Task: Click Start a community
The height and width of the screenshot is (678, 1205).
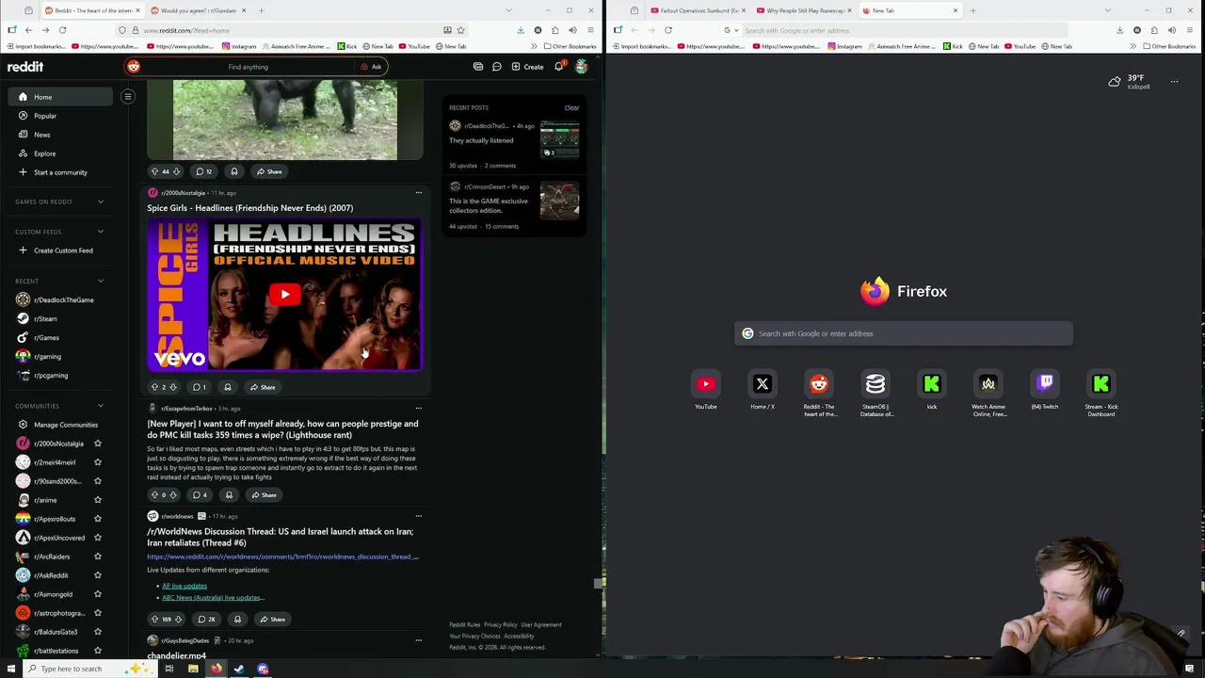Action: click(60, 172)
